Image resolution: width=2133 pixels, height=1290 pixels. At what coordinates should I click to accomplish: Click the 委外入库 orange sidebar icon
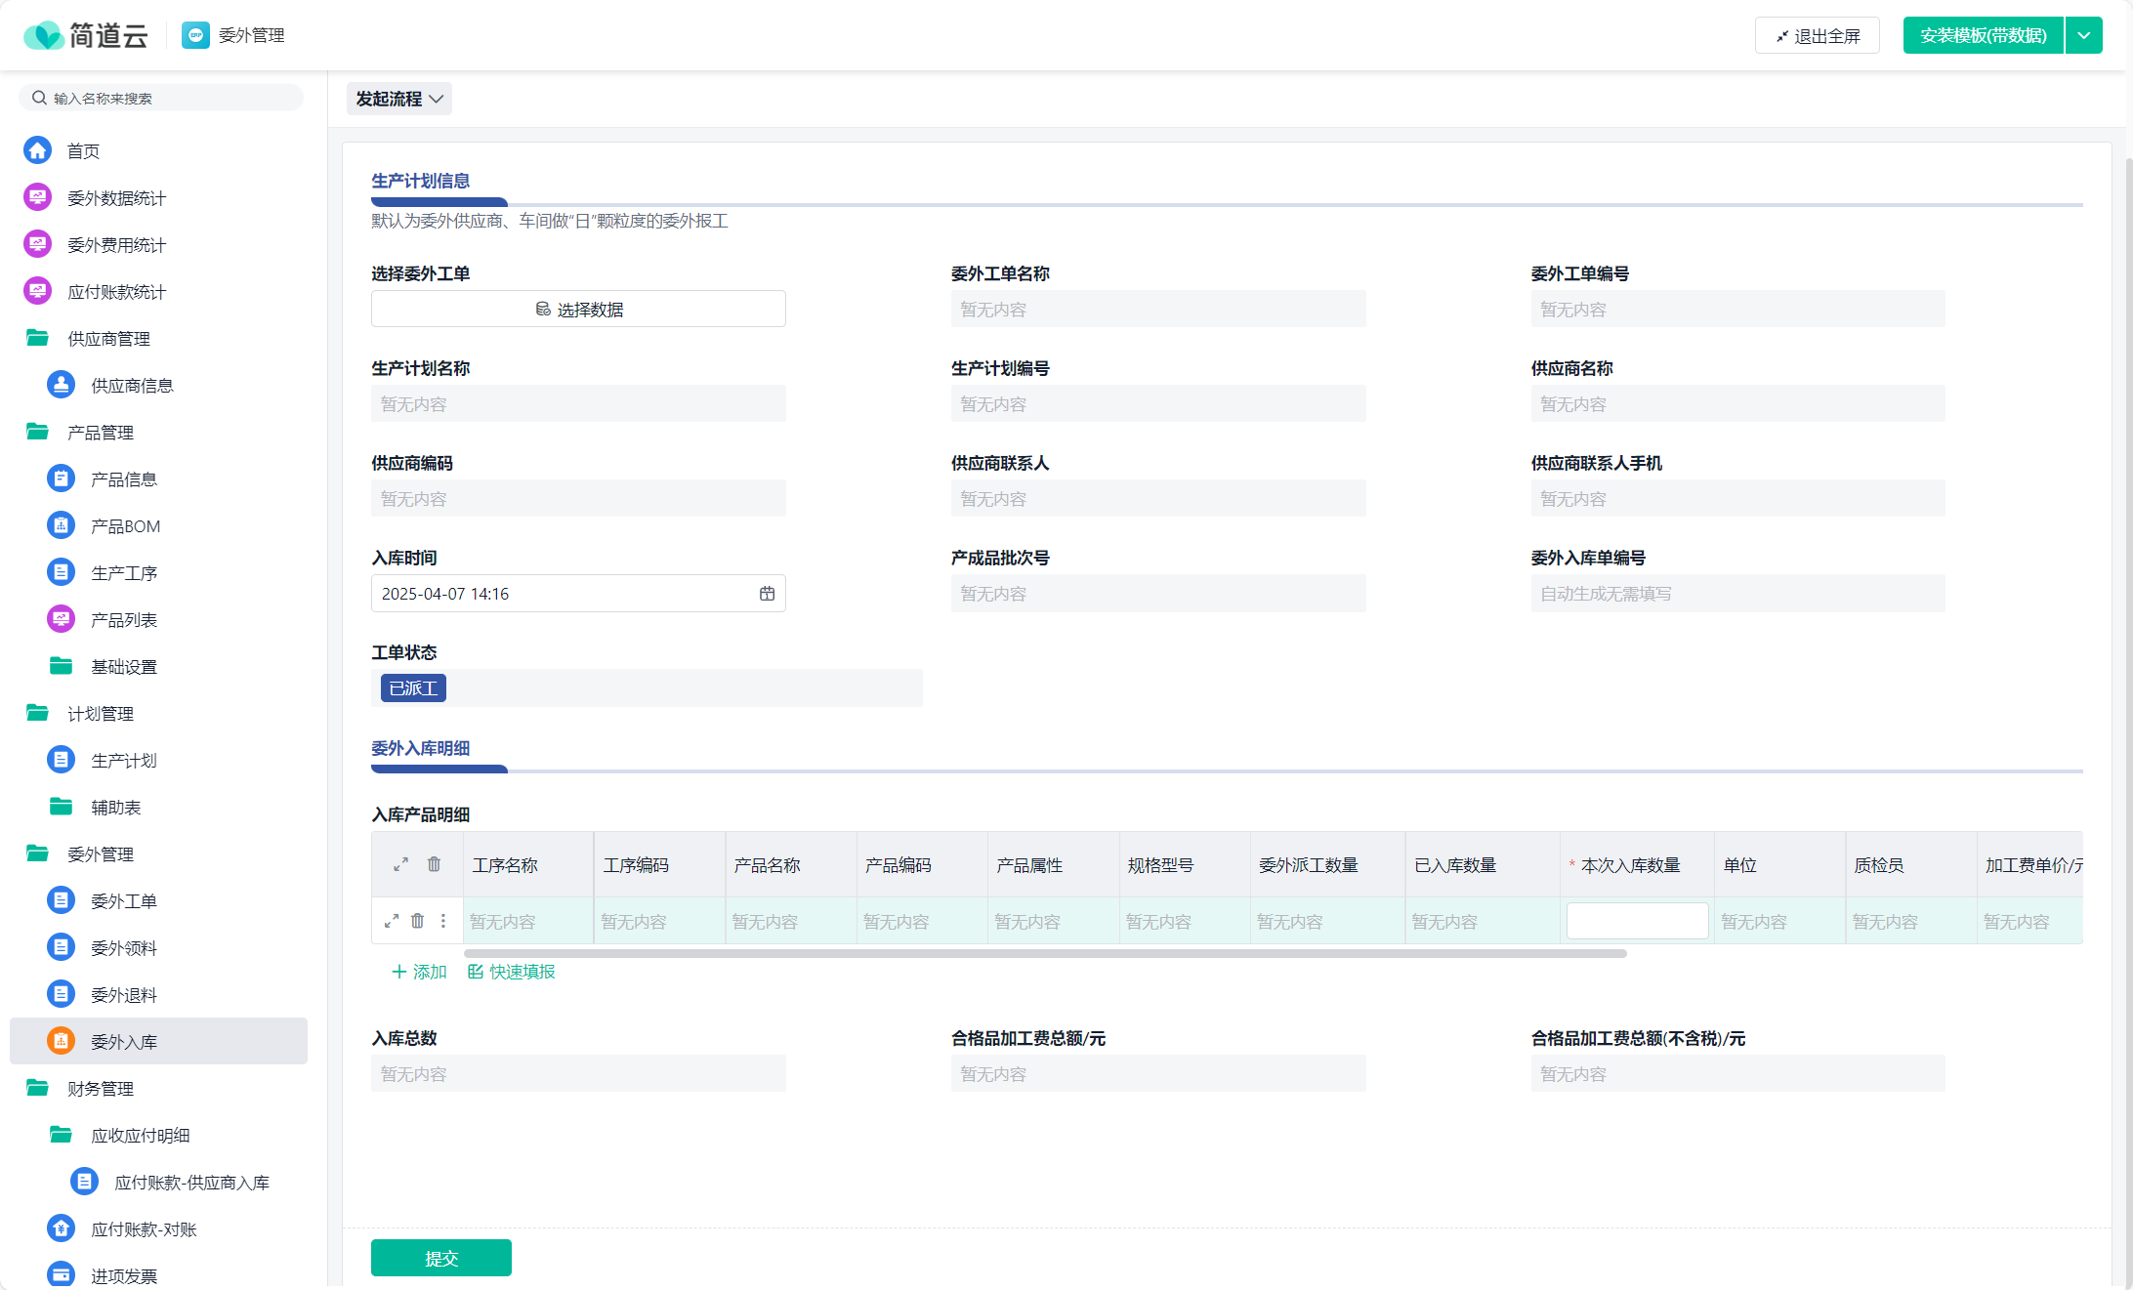[61, 1041]
